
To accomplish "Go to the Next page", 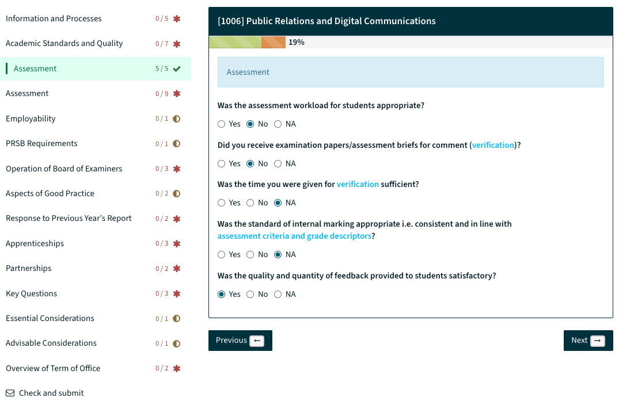I will [x=588, y=341].
